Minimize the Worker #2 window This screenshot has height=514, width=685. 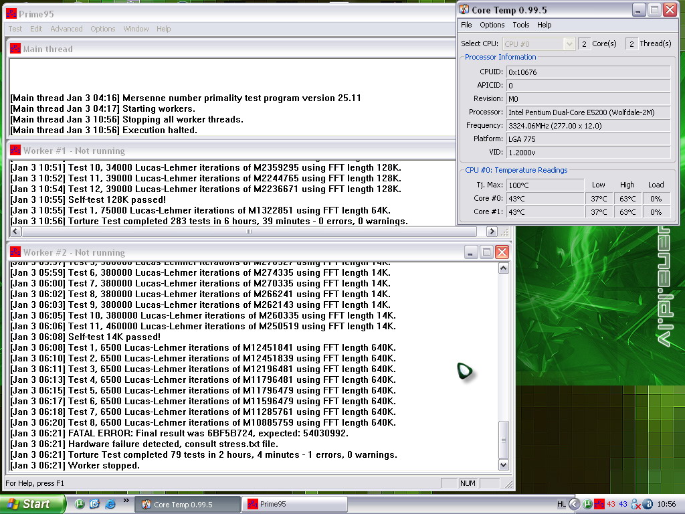470,252
